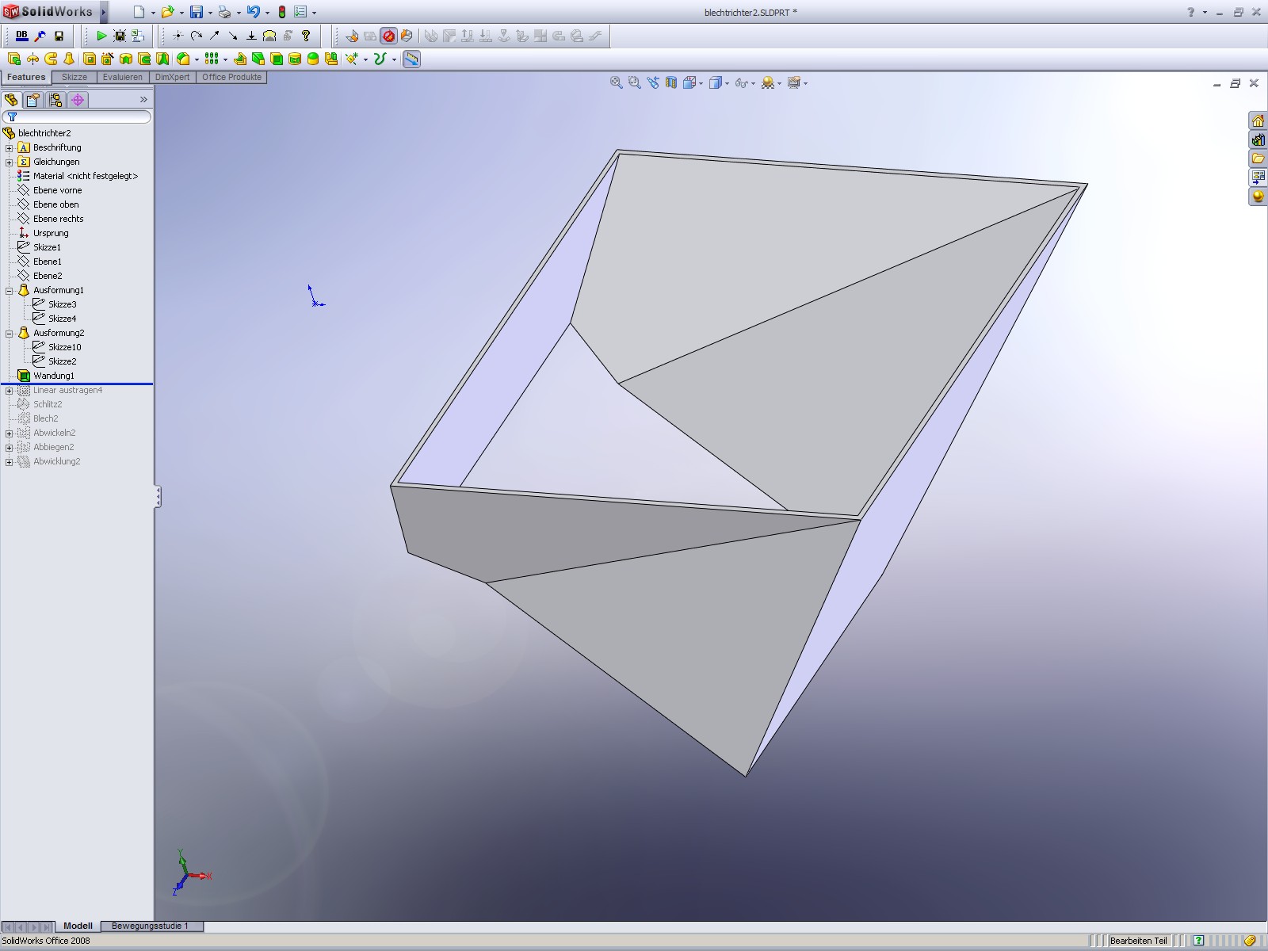The width and height of the screenshot is (1268, 951).
Task: Click the Rebuild traffic light icon
Action: 281,12
